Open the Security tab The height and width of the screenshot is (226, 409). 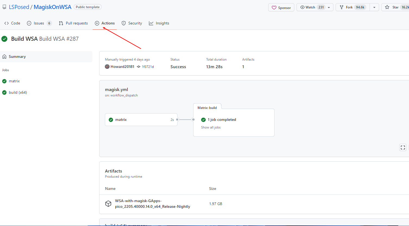(x=132, y=23)
